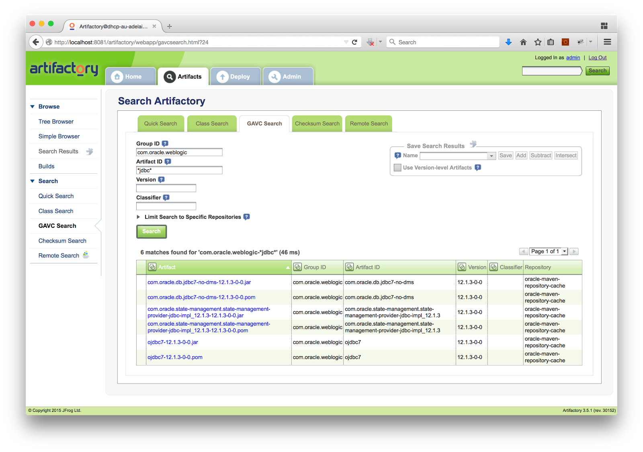
Task: Click the Intersect button
Action: (566, 156)
